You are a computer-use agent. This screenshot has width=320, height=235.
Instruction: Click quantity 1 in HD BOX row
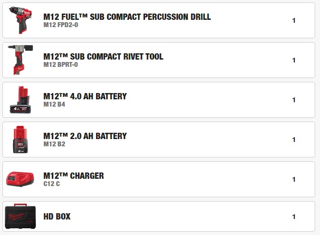[294, 217]
